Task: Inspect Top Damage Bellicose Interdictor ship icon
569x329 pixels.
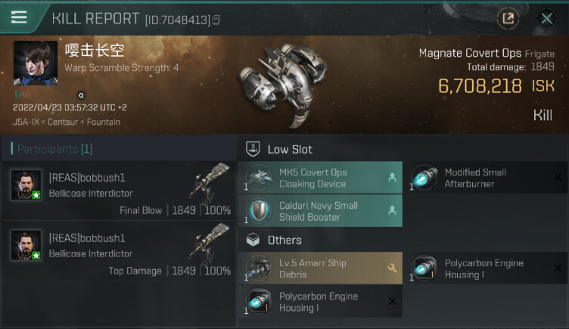Action: click(x=208, y=241)
